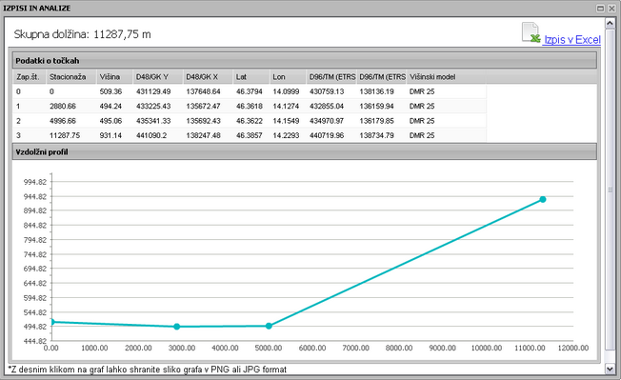Select the chart point near 5000 m
The height and width of the screenshot is (380, 621).
269,326
